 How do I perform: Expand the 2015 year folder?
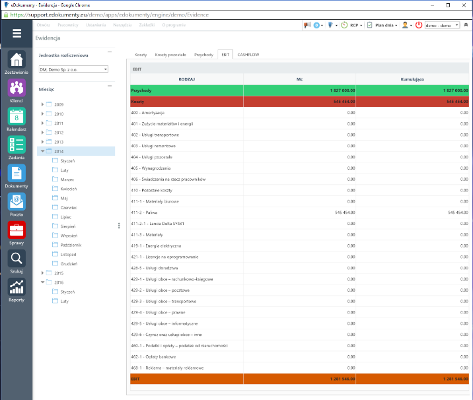pos(42,273)
